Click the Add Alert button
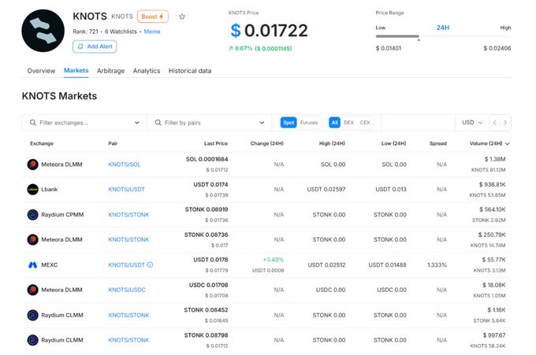This screenshot has width=536, height=355. pyautogui.click(x=95, y=46)
